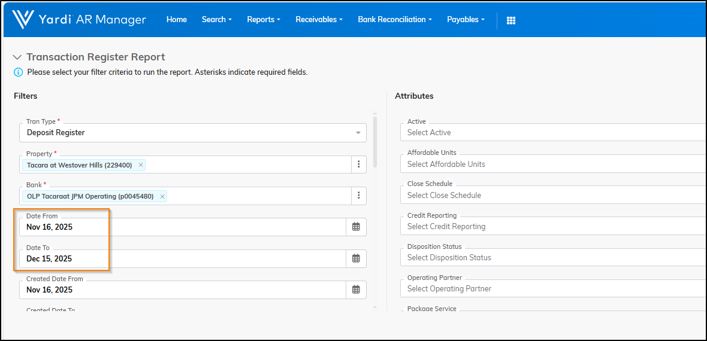Click the Date To input field

(x=183, y=258)
